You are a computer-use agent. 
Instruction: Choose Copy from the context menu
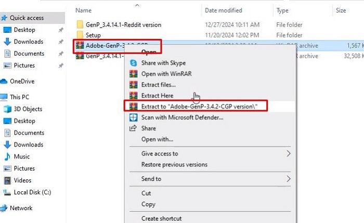click(148, 204)
